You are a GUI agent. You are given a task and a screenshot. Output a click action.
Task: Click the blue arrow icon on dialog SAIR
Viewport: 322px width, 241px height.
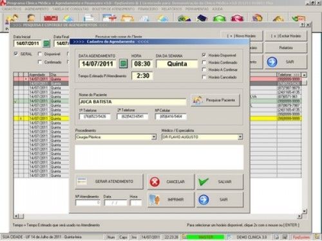click(204, 200)
